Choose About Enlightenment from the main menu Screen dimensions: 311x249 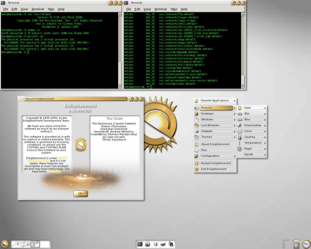coord(215,144)
